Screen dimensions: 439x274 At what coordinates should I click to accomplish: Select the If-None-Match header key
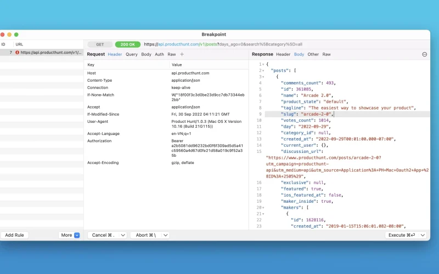100,95
